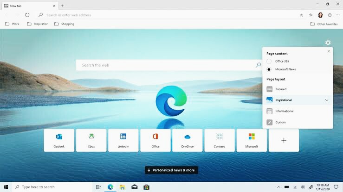Open the Xbox quick link tile

[91, 140]
